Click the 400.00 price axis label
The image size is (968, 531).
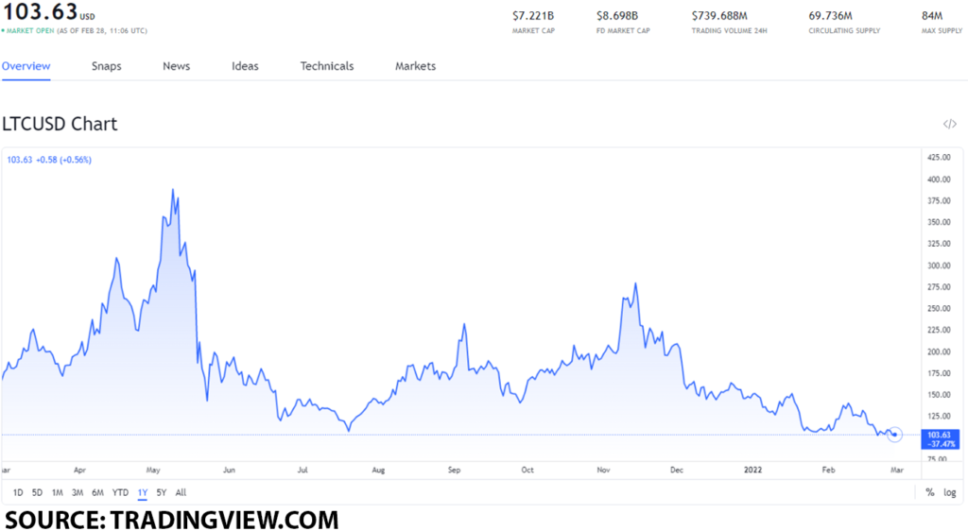coord(939,180)
